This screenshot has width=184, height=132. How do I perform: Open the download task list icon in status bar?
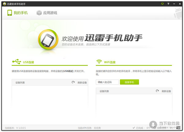[x=178, y=128]
